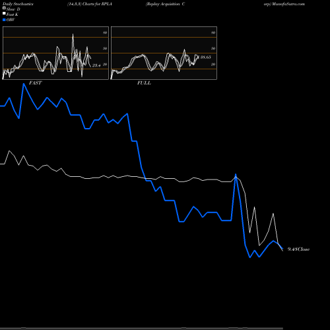Click the '9.48 Close' price label
The image size is (330, 330).
298,249
